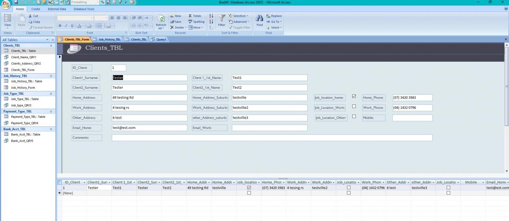This screenshot has height=221, width=509.
Task: Uncheck the Job_location_home checkbox in form
Action: pos(354,96)
